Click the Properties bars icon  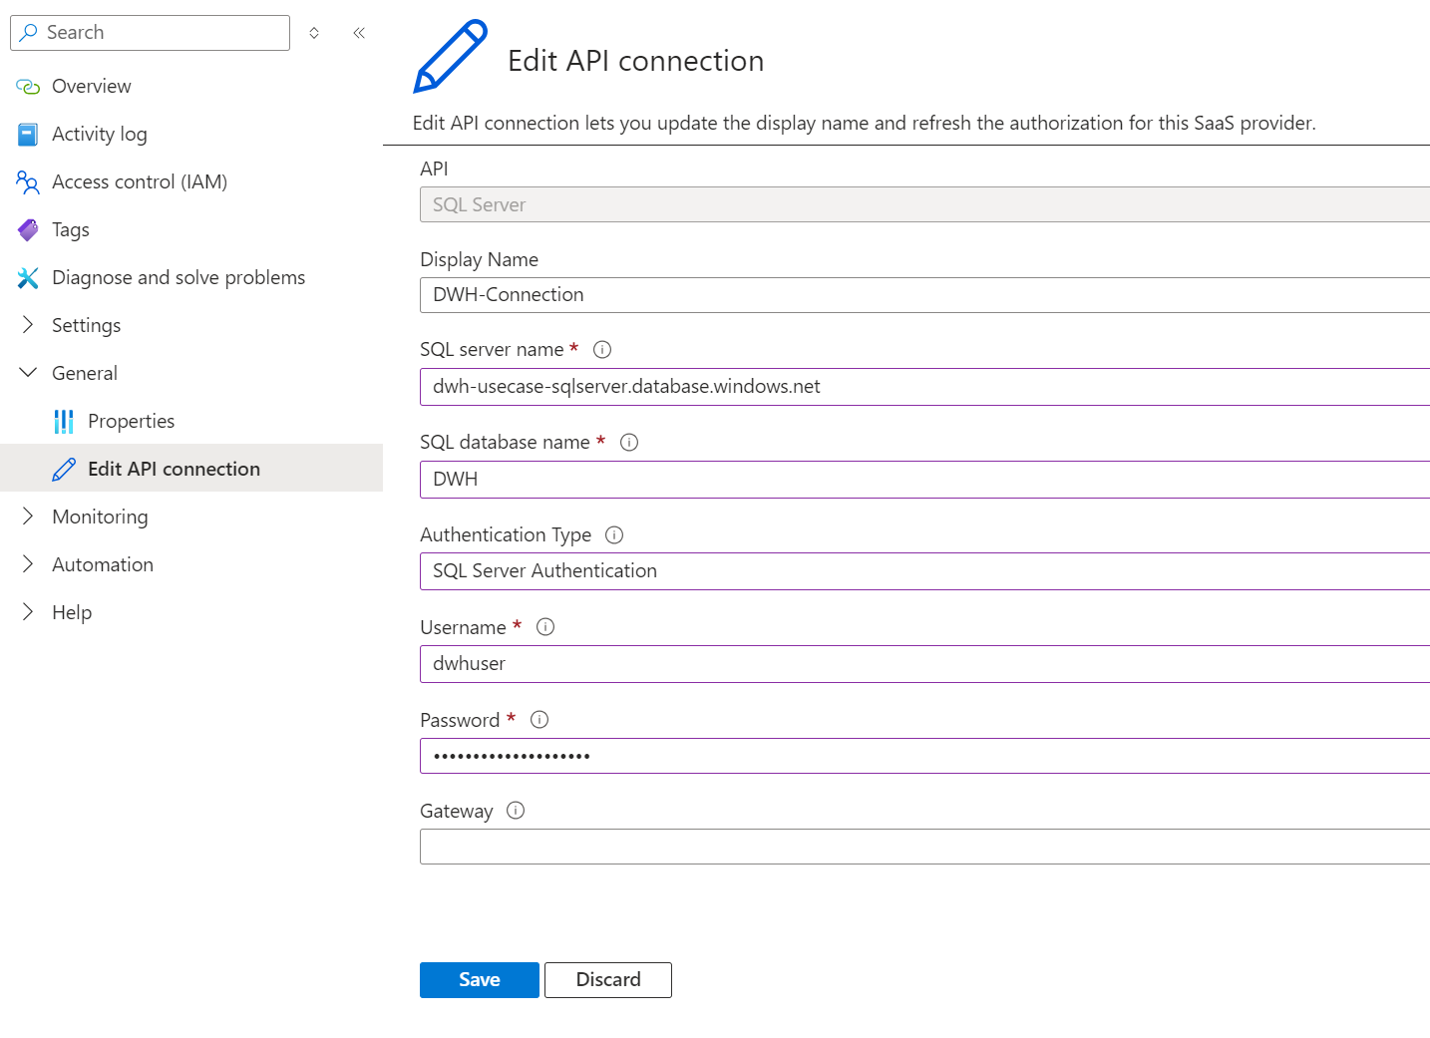pyautogui.click(x=64, y=422)
